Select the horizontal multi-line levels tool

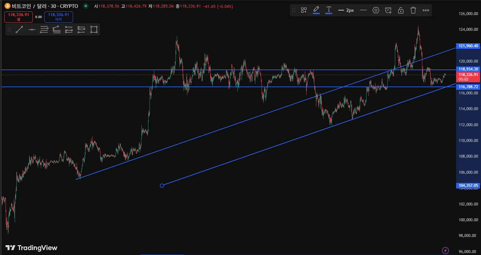(x=44, y=29)
